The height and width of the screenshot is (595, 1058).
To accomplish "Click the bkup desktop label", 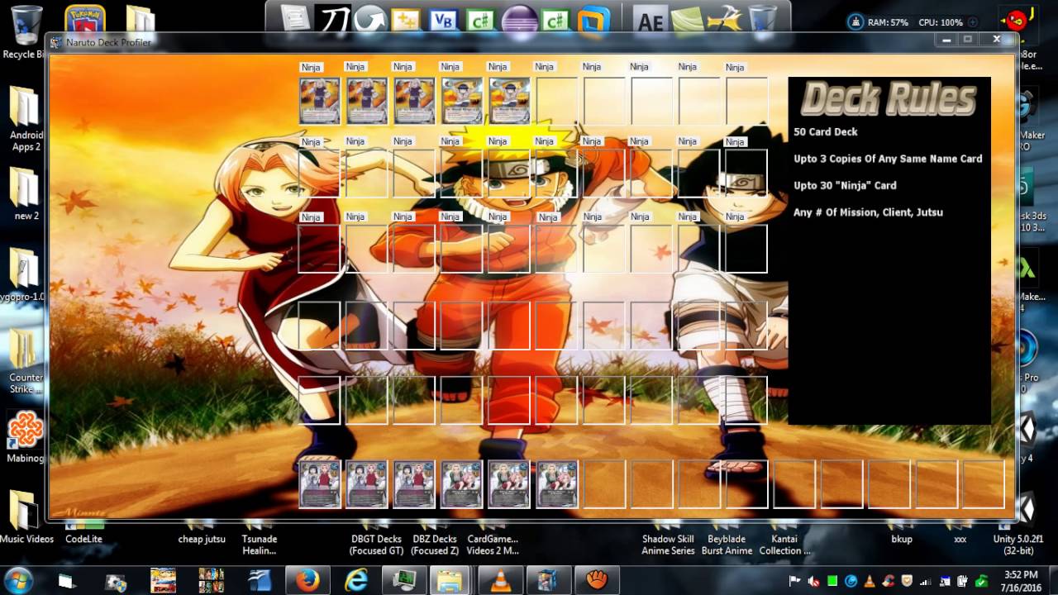I will point(902,539).
